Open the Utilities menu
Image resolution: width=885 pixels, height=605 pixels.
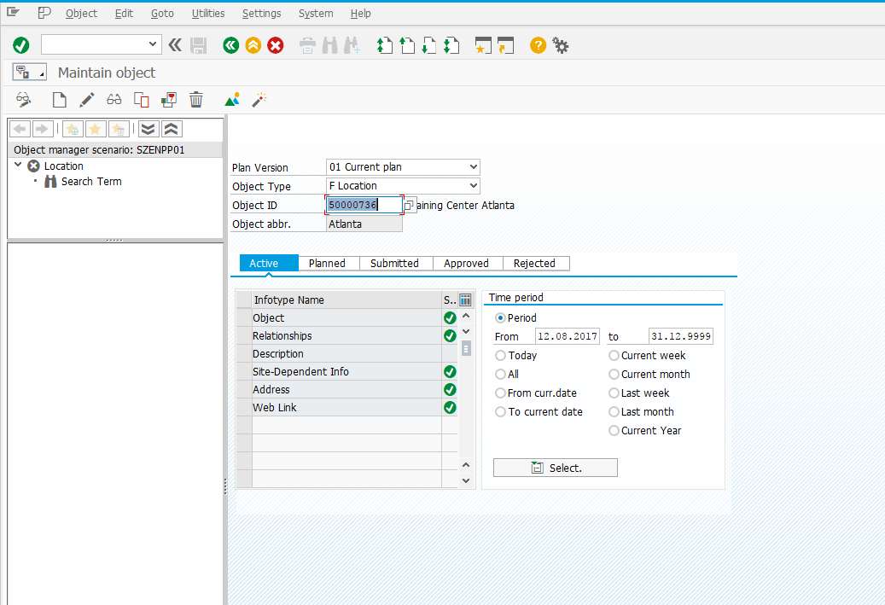pyautogui.click(x=207, y=13)
